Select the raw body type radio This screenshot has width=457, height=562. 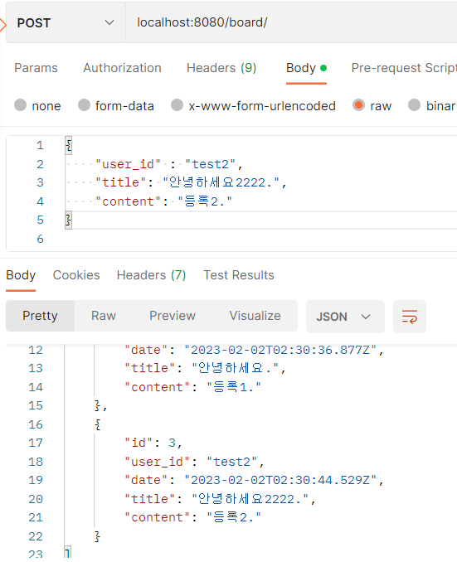click(358, 105)
